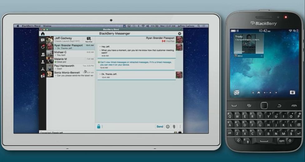Open the Contacts sidebar icon
This screenshot has width=305, height=162.
tap(43, 62)
